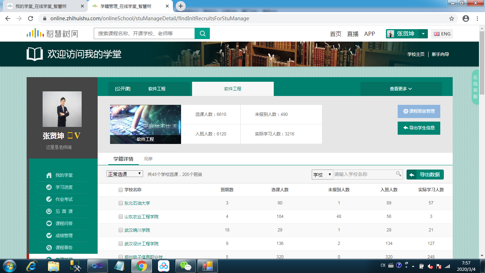The width and height of the screenshot is (485, 273).
Task: Tick the checkbox for 武汉设计工程学院
Action: tap(121, 244)
